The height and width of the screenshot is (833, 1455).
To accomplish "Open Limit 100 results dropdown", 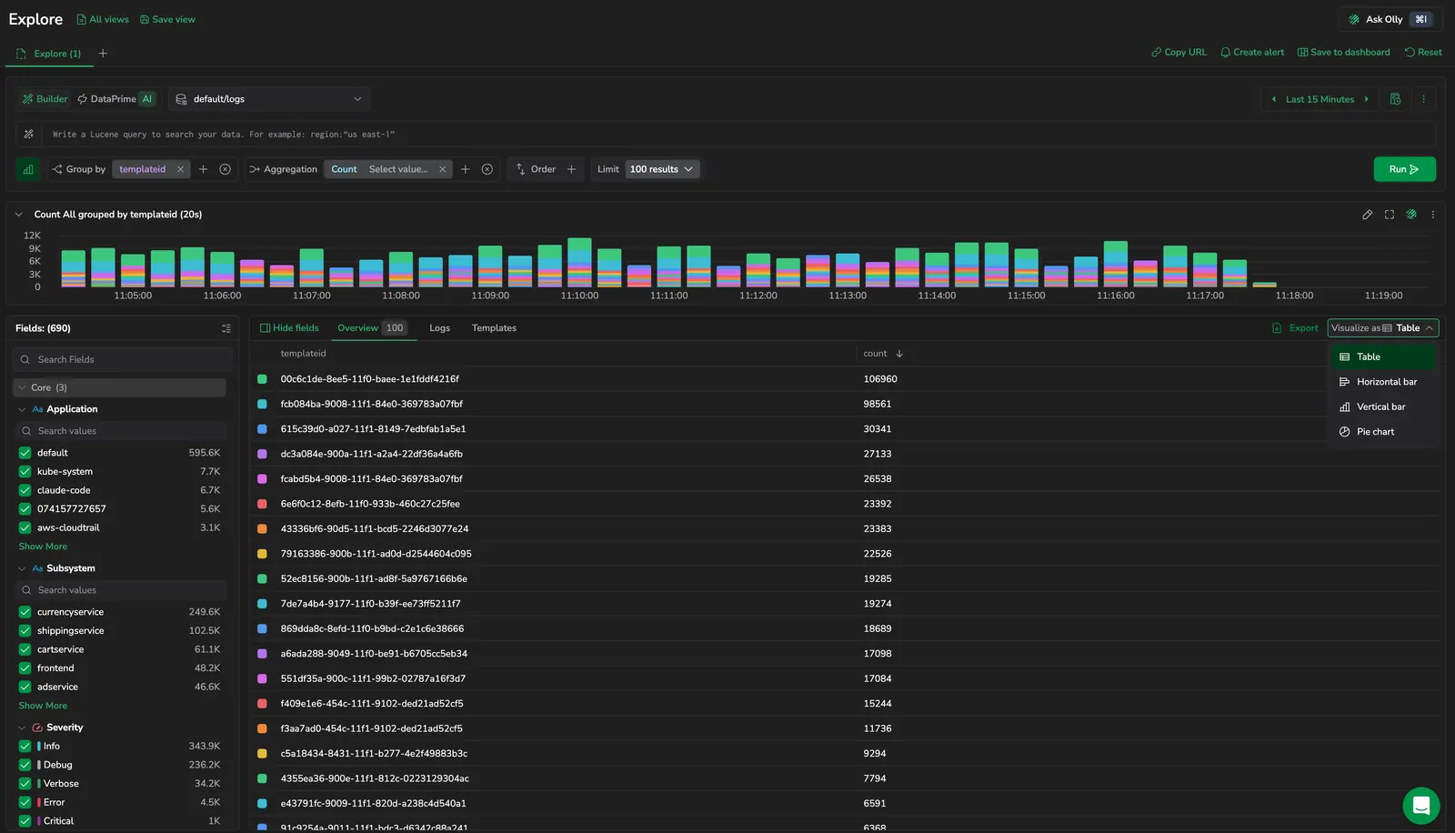I will click(662, 169).
